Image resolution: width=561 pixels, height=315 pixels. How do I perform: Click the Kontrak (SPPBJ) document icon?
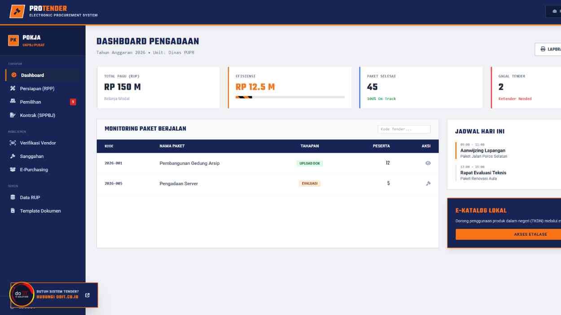coord(14,115)
